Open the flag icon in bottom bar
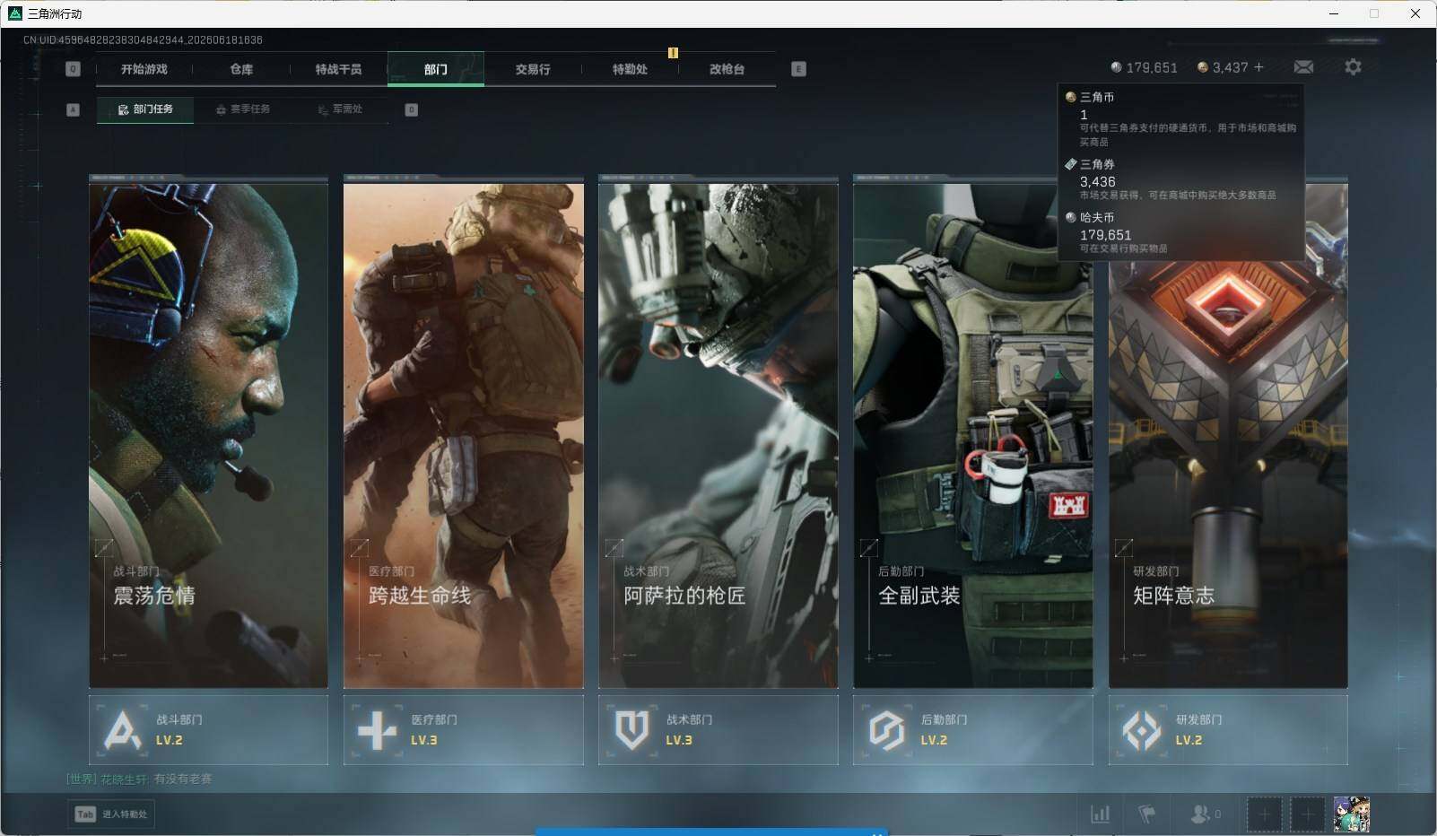This screenshot has height=836, width=1437. 1146,814
